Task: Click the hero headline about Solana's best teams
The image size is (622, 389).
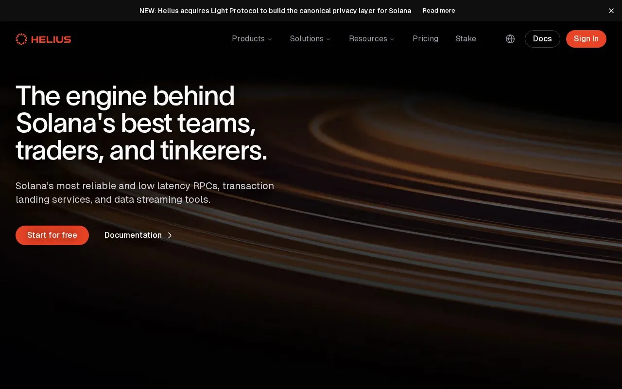Action: click(141, 123)
